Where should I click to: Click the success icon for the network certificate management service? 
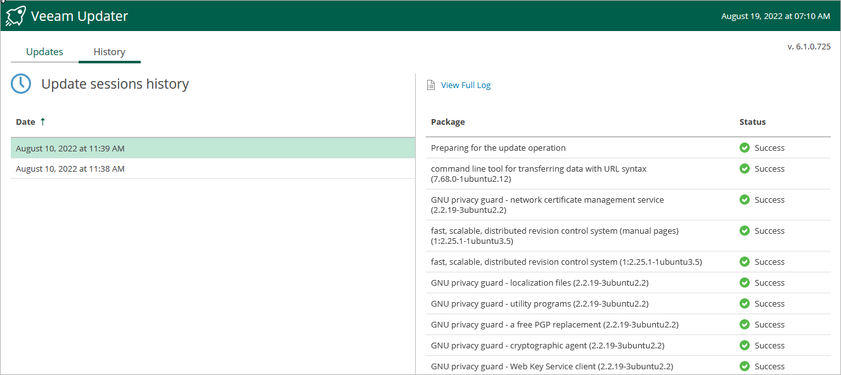(745, 200)
